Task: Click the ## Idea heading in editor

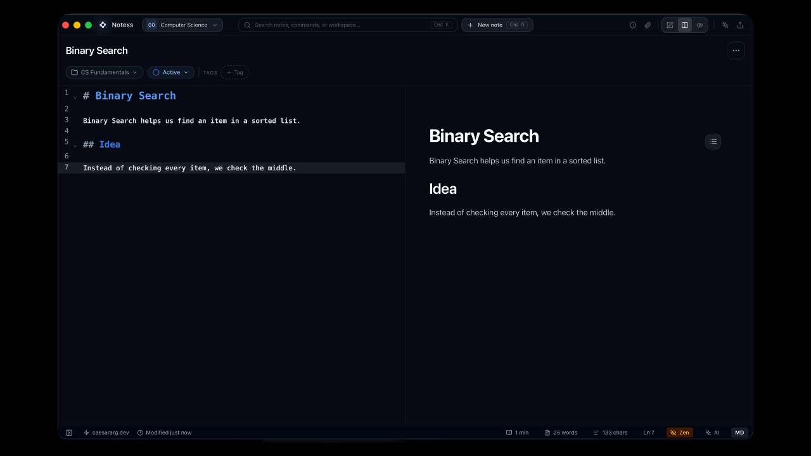Action: pyautogui.click(x=101, y=144)
